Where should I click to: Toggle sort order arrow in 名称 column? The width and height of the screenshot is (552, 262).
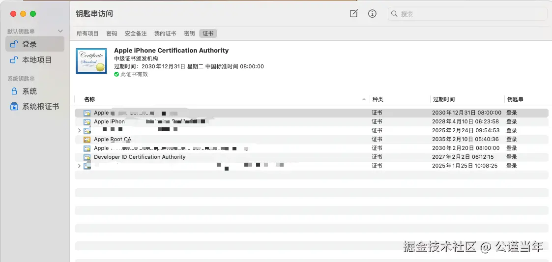[x=364, y=100]
